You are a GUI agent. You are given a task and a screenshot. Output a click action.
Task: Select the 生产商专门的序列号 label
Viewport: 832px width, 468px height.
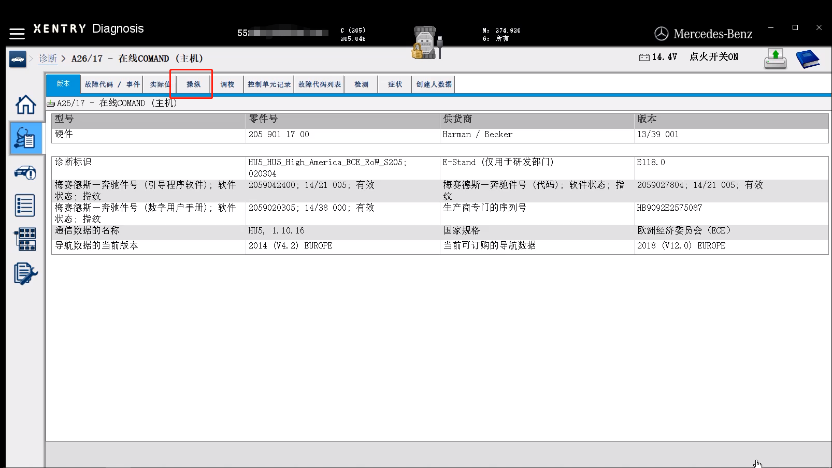(485, 208)
